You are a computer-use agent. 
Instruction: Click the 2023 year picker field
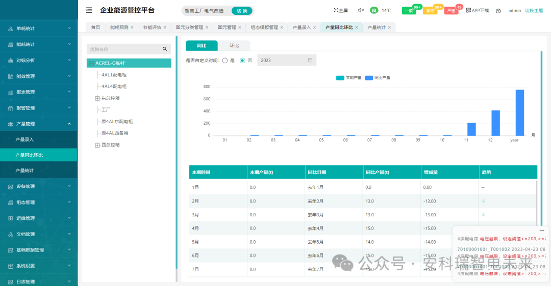click(x=287, y=60)
